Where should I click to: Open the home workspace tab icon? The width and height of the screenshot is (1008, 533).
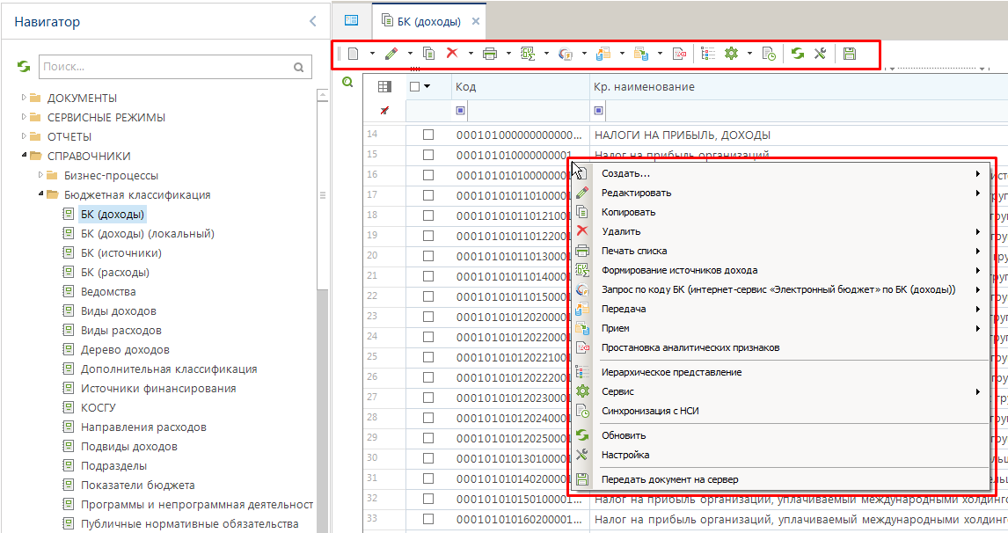click(352, 20)
